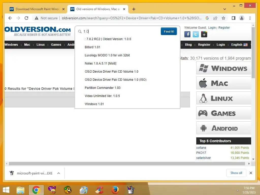Close the Old versions of Windows tab
The width and height of the screenshot is (260, 195).
pos(124,9)
